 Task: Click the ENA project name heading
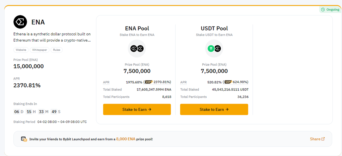(38, 22)
